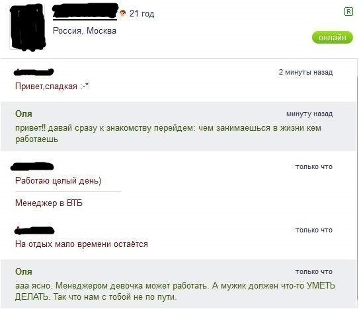Viewport: 359px width, 309px height.
Task: Click the 21 год age label
Action: (x=141, y=13)
